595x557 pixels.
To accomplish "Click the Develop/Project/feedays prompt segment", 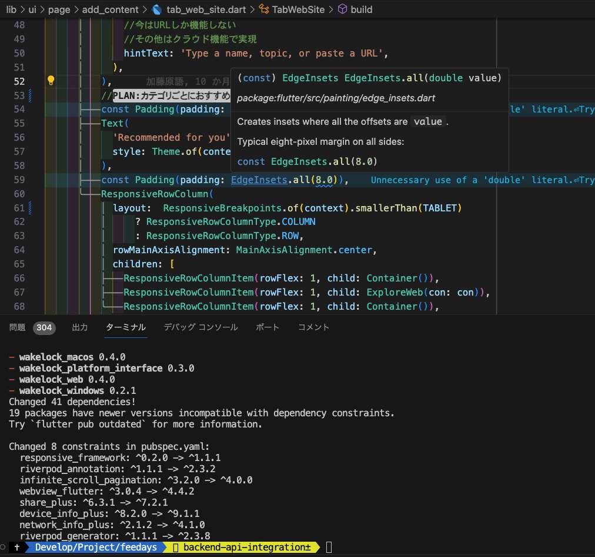I will [x=96, y=547].
